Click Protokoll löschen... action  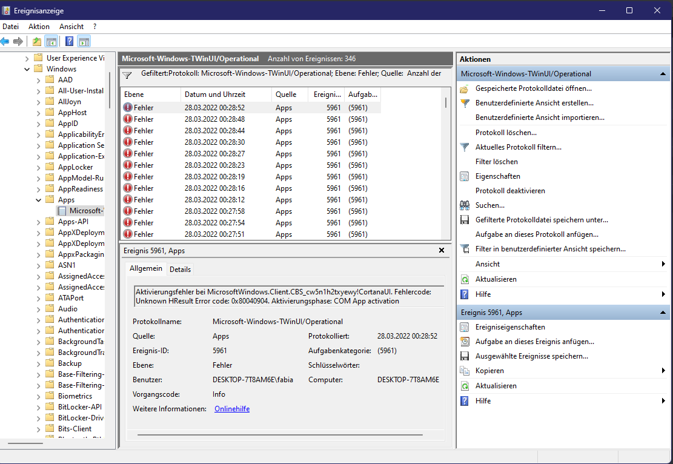506,133
